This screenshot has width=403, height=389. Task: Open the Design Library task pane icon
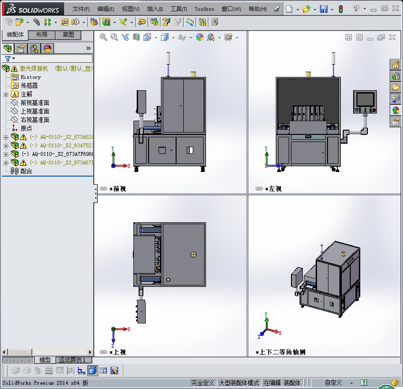pyautogui.click(x=395, y=76)
